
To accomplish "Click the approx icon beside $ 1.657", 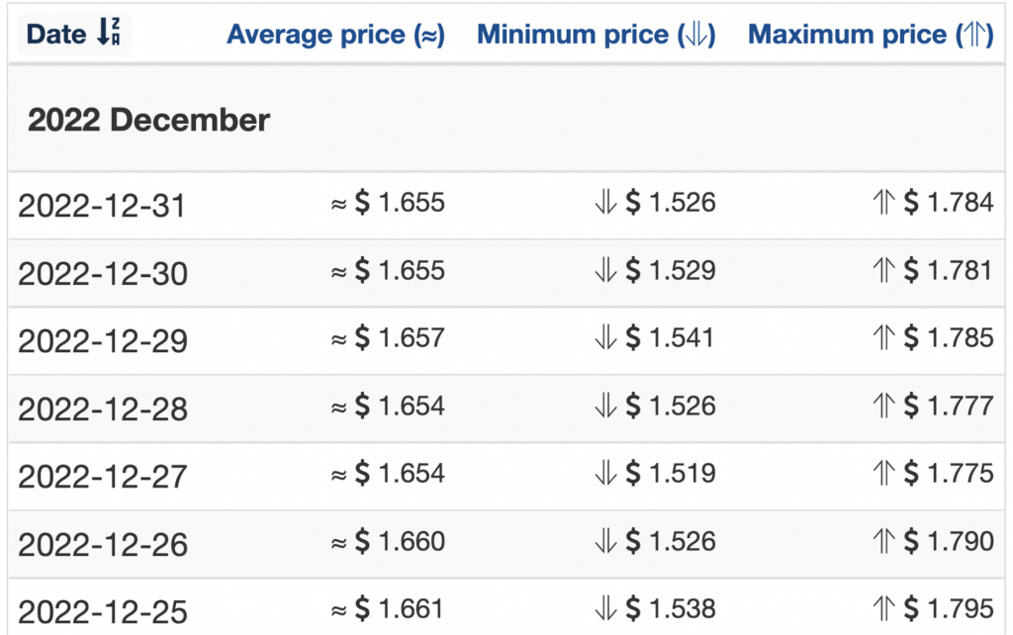I will point(339,340).
